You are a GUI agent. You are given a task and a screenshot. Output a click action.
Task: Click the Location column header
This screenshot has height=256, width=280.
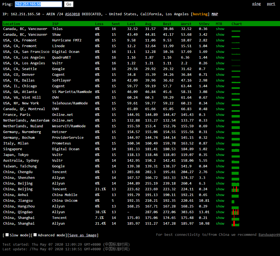(12, 24)
